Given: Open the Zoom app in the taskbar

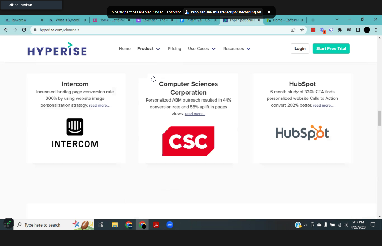Looking at the screenshot, I should [x=170, y=225].
